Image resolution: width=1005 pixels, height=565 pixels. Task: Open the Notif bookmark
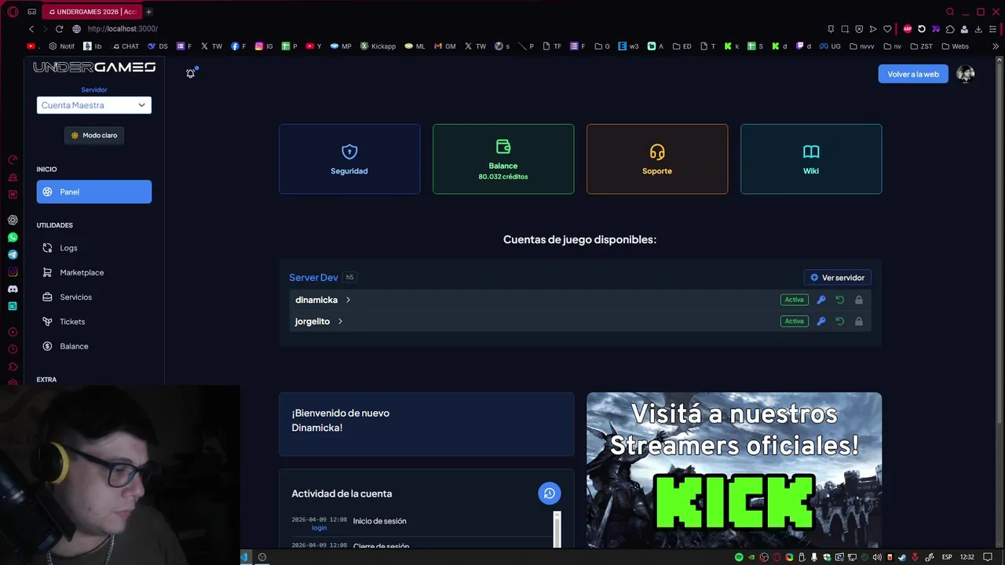click(61, 46)
